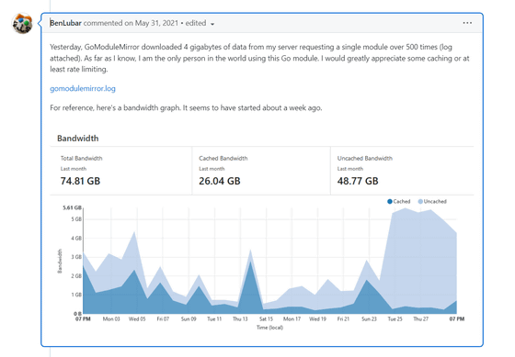Click the vertical Bandwidth axis title

[x=60, y=261]
